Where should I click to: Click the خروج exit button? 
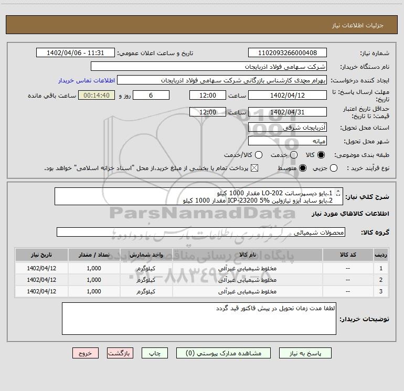coord(86,353)
